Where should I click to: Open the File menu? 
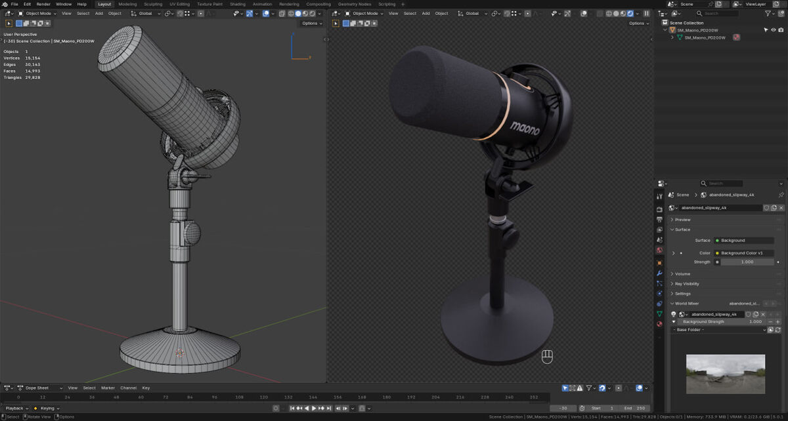pyautogui.click(x=14, y=4)
